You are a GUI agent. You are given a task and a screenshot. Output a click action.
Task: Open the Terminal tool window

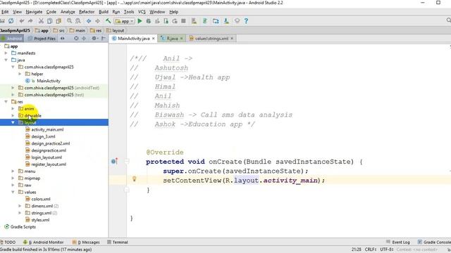pyautogui.click(x=118, y=242)
